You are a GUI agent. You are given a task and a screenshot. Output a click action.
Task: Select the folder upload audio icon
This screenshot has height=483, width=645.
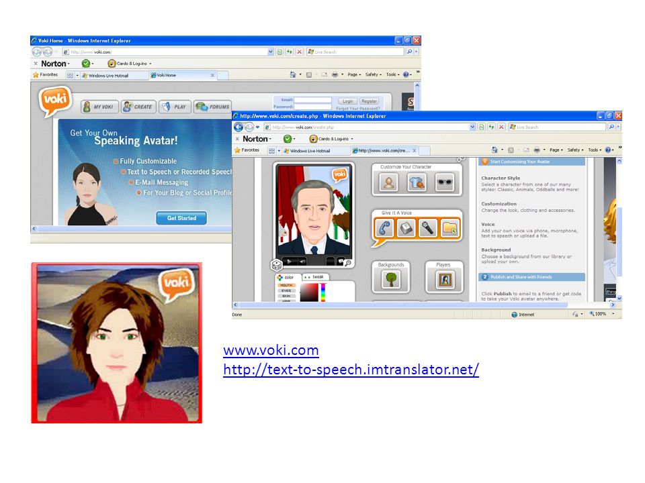pos(449,228)
